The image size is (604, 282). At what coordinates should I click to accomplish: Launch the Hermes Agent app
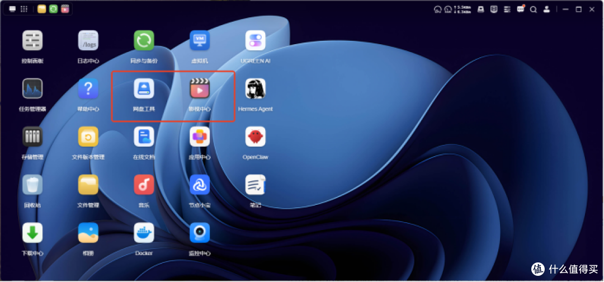tap(256, 88)
